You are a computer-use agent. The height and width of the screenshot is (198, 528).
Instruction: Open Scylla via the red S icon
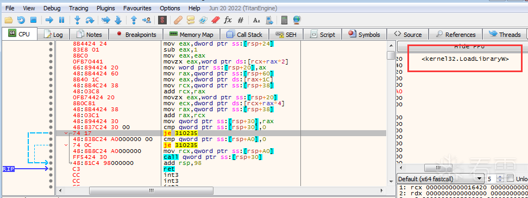pyautogui.click(x=162, y=20)
